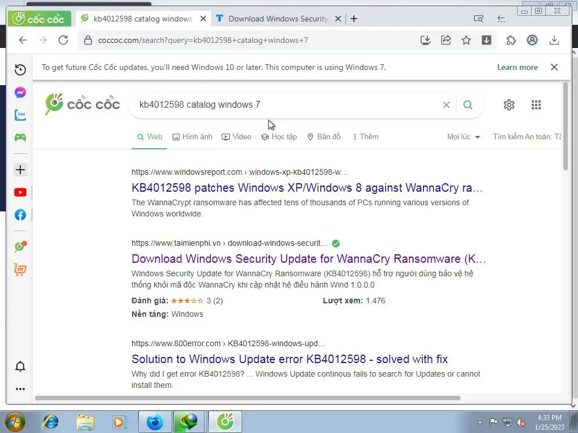The height and width of the screenshot is (433, 578).
Task: Click the address bar URL
Action: (x=203, y=40)
